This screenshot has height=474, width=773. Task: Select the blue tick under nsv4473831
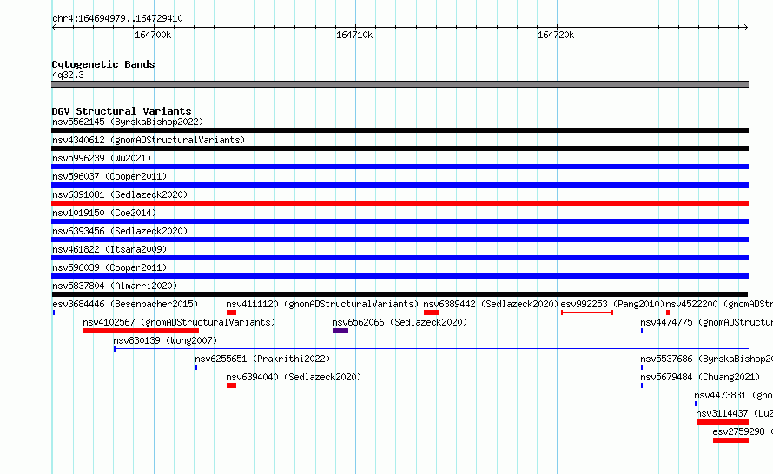click(x=696, y=404)
